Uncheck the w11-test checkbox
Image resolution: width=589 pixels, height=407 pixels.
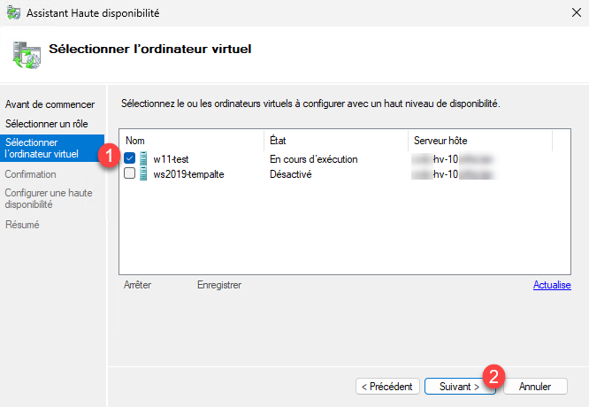[x=130, y=159]
